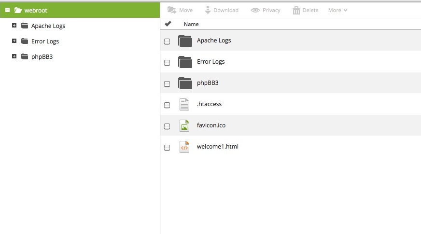Click the open folder icon beside webroot
The height and width of the screenshot is (234, 421).
tap(18, 10)
